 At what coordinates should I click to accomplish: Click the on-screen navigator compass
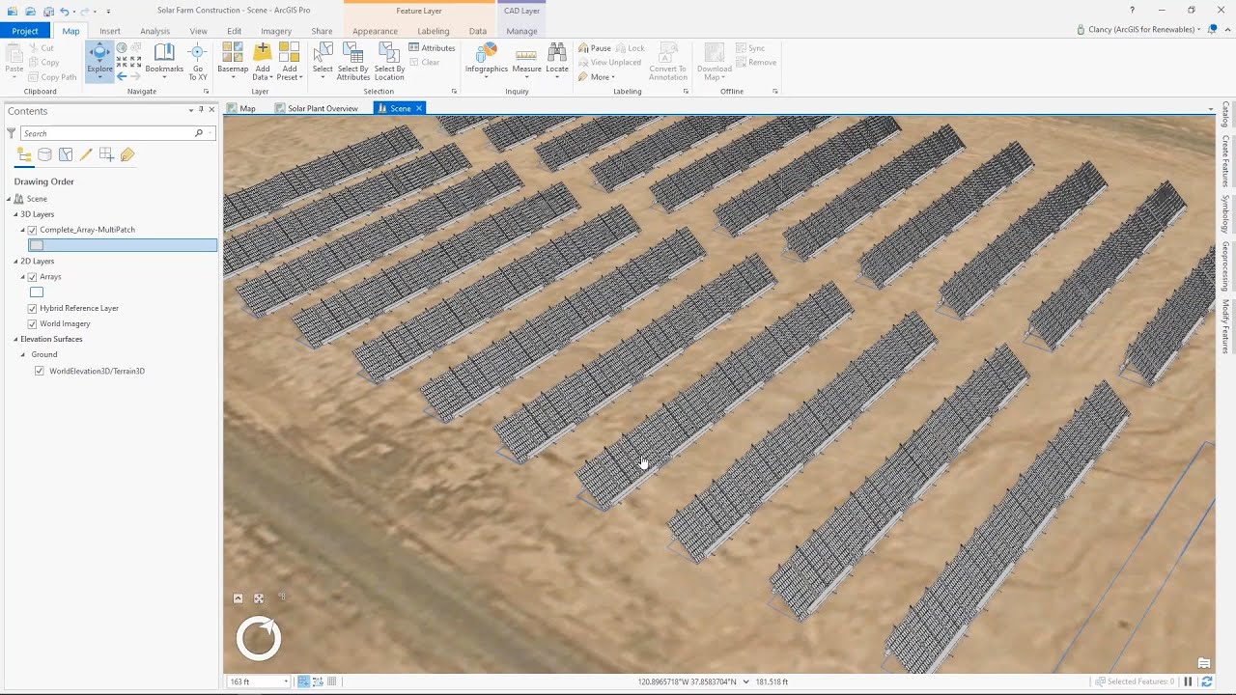[x=259, y=639]
